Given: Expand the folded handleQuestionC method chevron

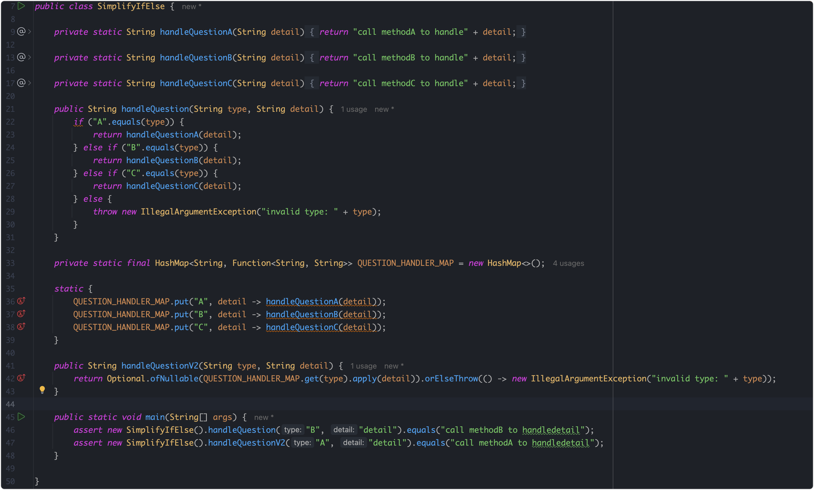Looking at the screenshot, I should 30,83.
